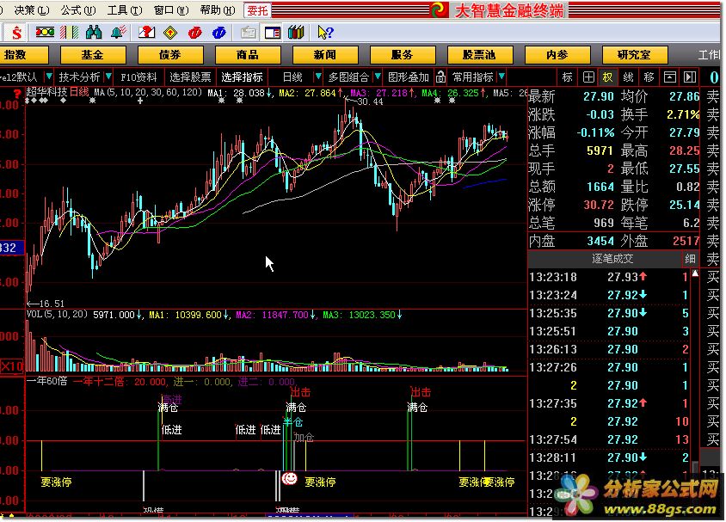Click the 技术分析 button
726x522 pixels.
coord(79,77)
